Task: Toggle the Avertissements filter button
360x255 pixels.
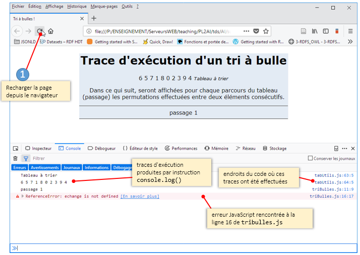Action: pyautogui.click(x=44, y=167)
